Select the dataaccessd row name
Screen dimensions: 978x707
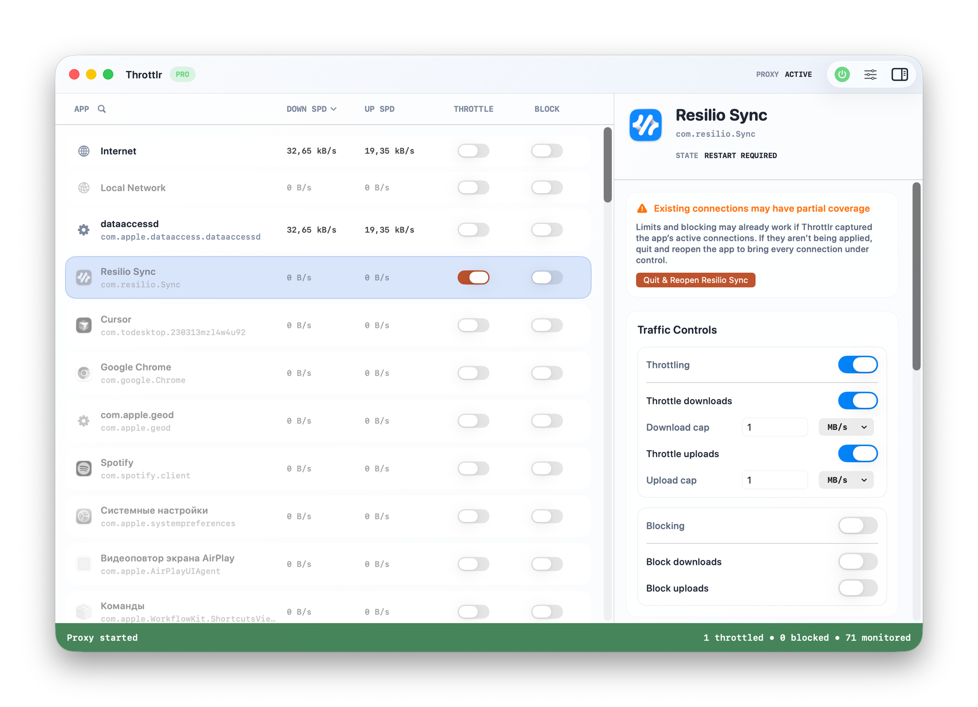tap(130, 224)
